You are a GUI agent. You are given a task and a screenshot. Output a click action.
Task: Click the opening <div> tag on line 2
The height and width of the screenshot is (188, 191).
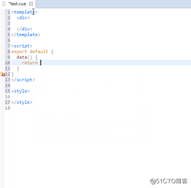click(23, 18)
